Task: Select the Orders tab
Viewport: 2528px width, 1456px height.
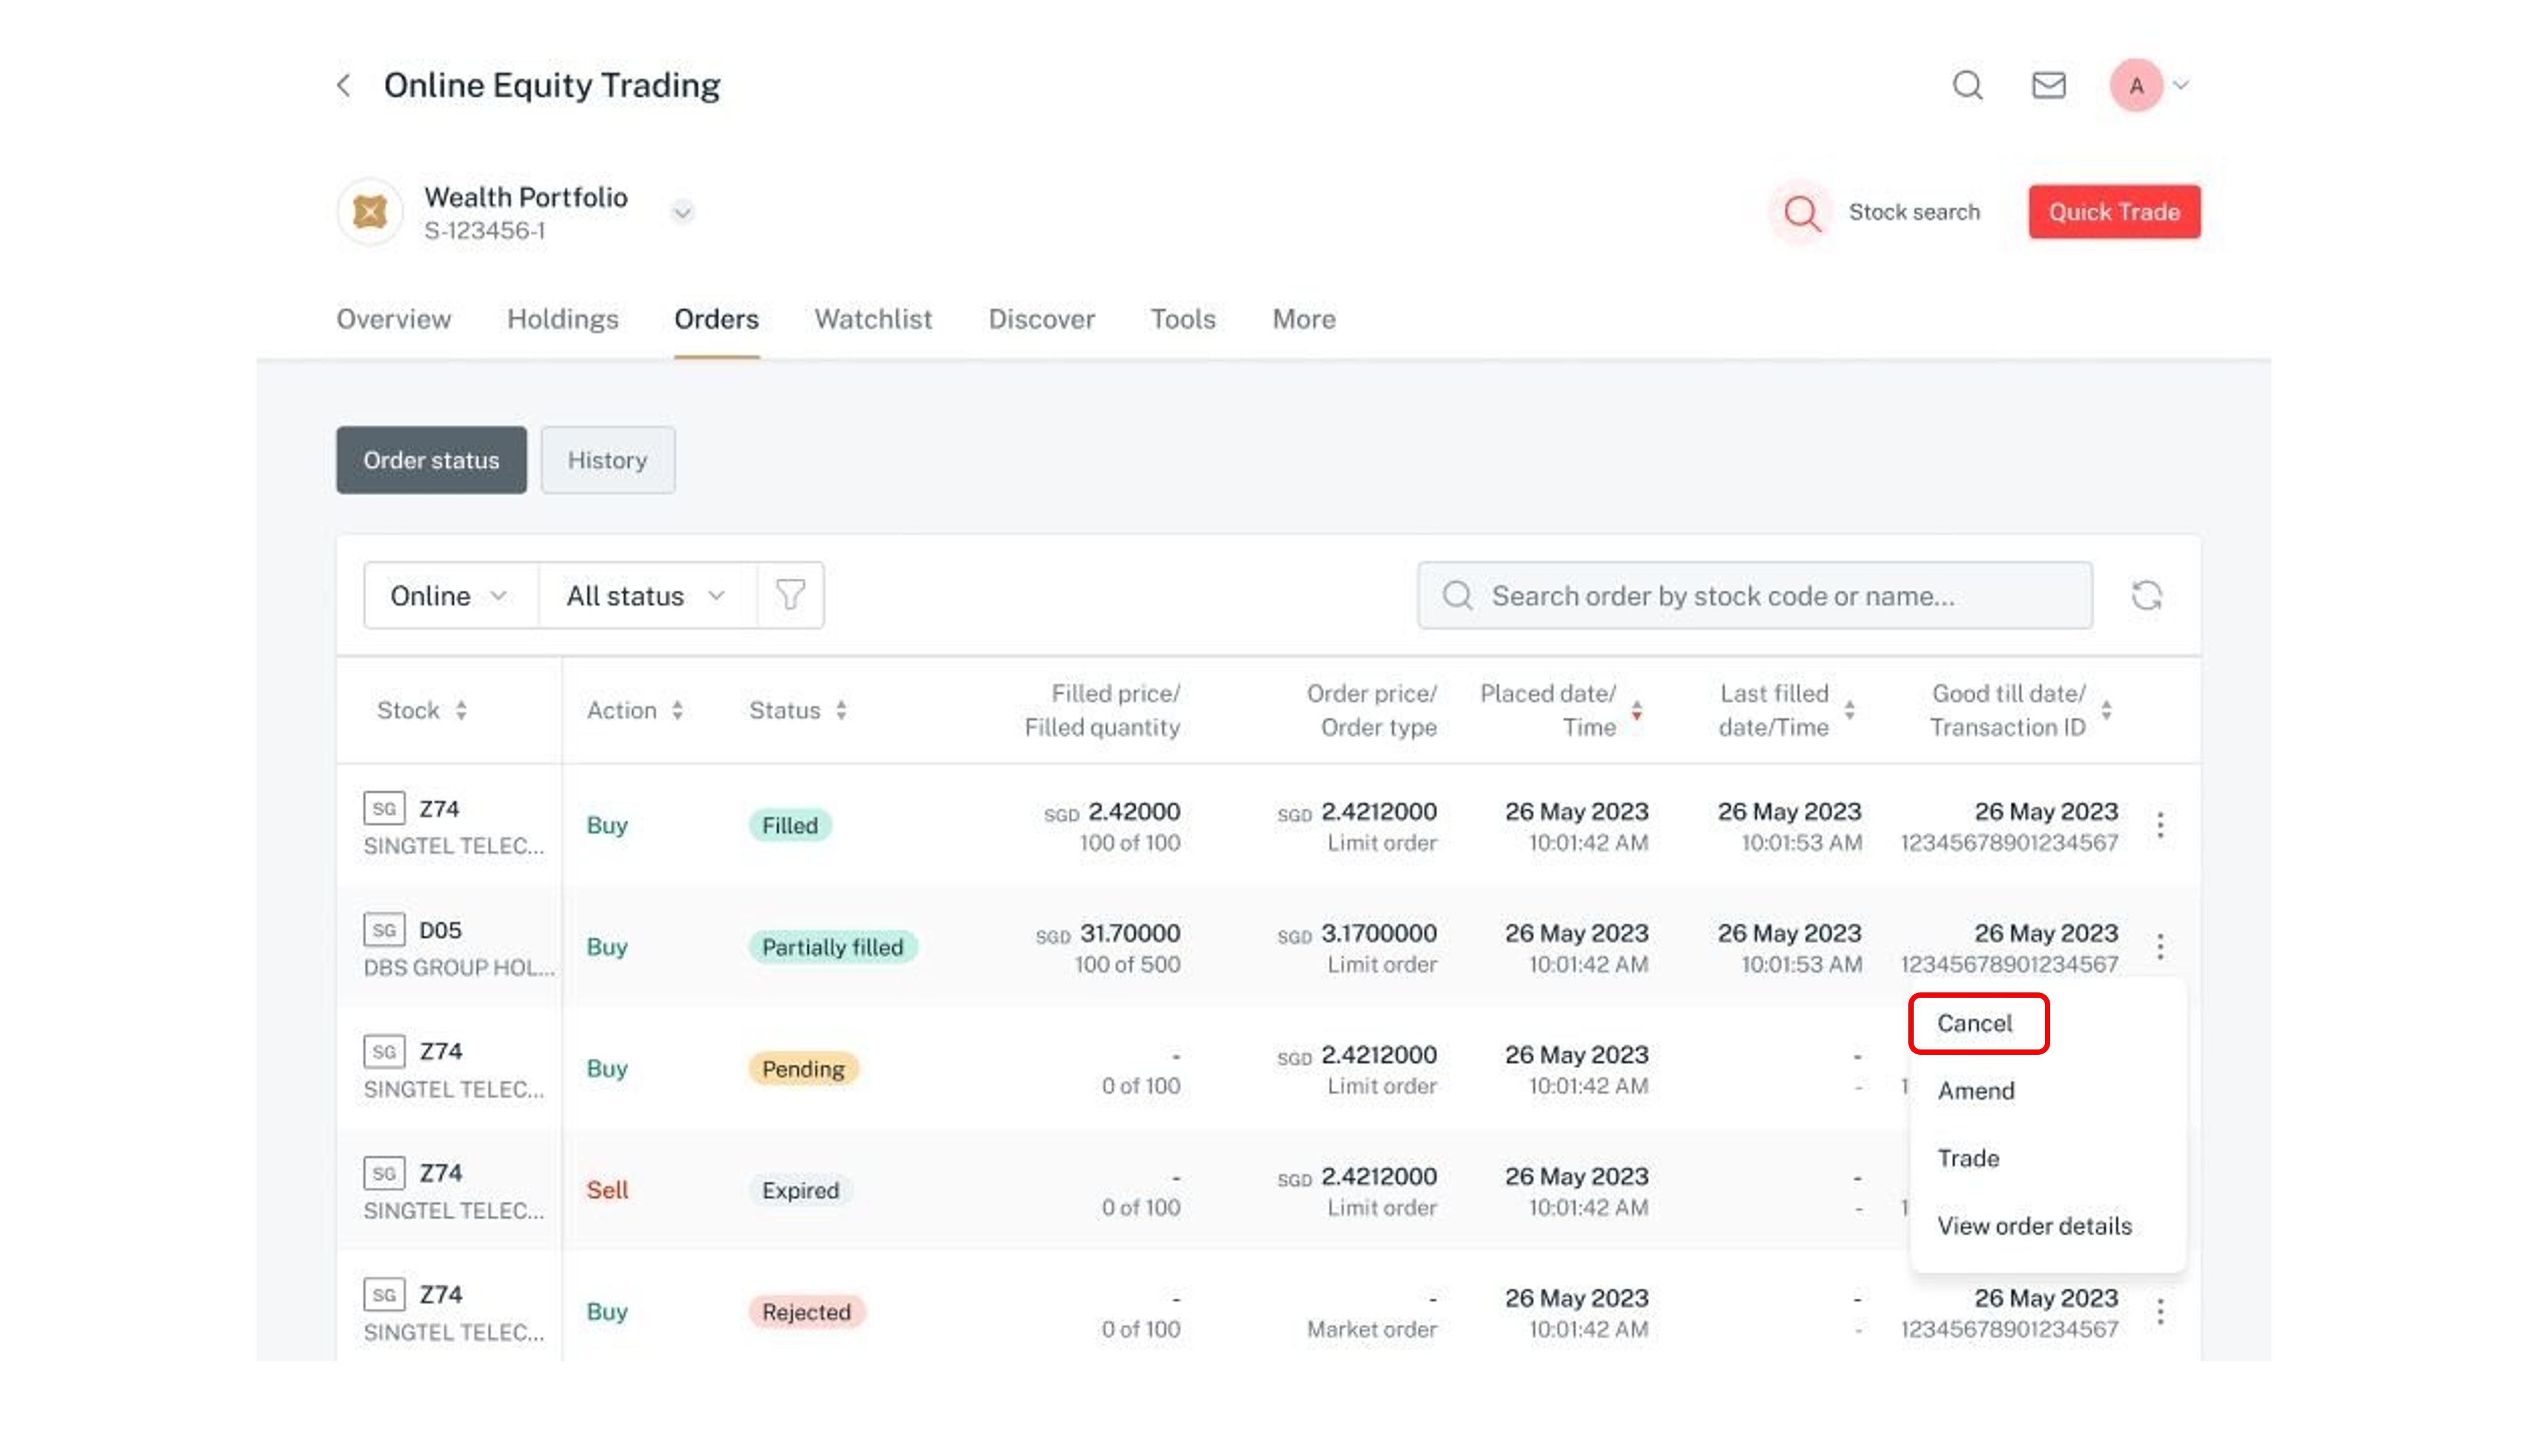Action: pos(716,319)
